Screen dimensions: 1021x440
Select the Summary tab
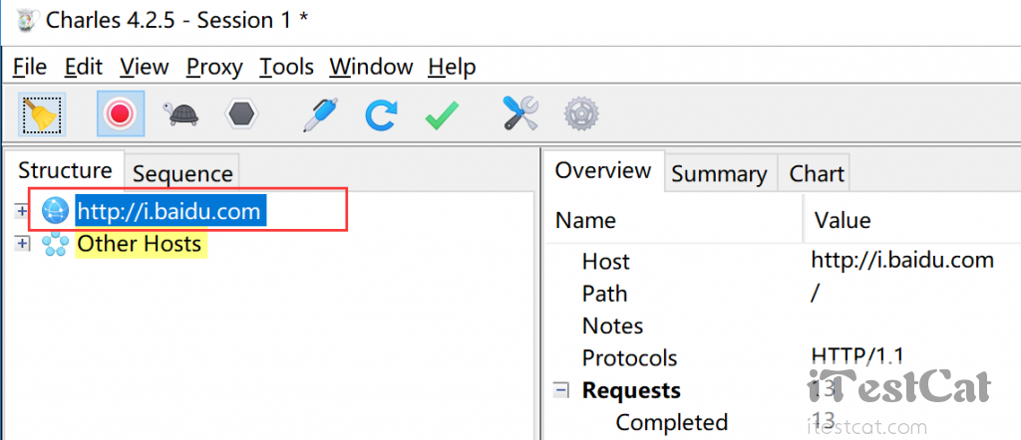point(720,173)
